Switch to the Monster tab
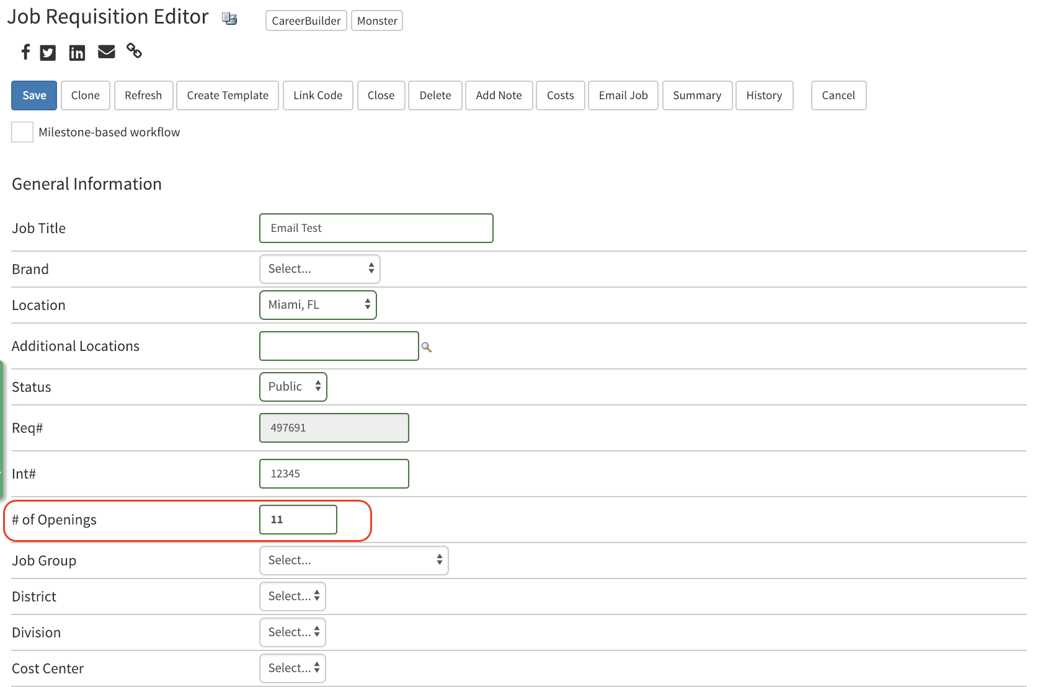Viewport: 1048px width, 687px height. [x=376, y=20]
